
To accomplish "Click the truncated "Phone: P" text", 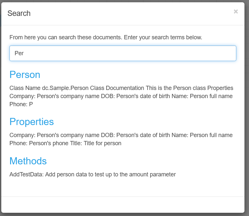I will tap(21, 104).
